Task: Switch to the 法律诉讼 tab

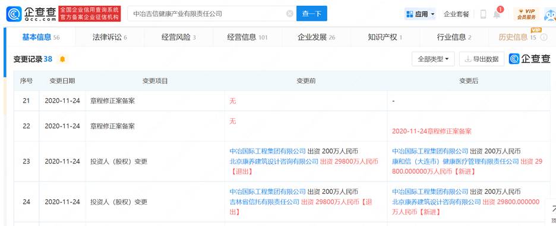Action: pyautogui.click(x=109, y=37)
